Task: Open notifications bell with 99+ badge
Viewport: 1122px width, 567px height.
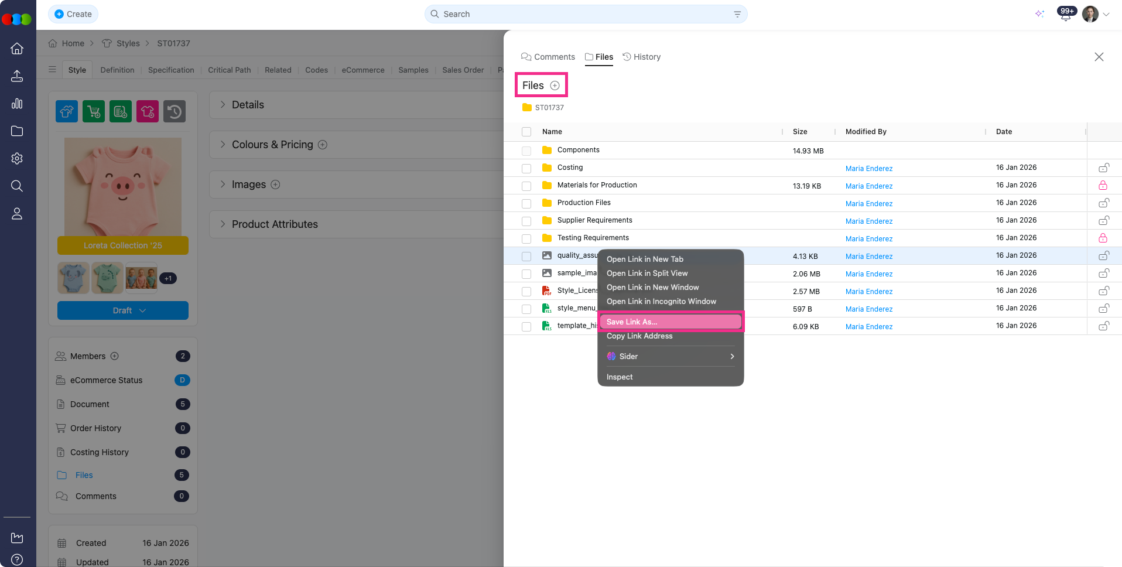Action: (1065, 15)
